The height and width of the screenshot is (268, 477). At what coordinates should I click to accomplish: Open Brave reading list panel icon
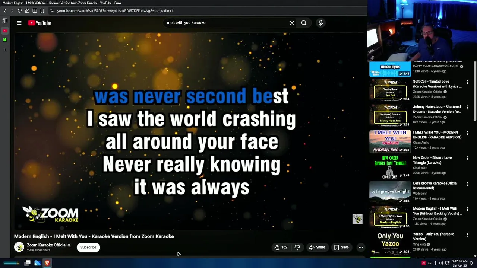[35, 11]
